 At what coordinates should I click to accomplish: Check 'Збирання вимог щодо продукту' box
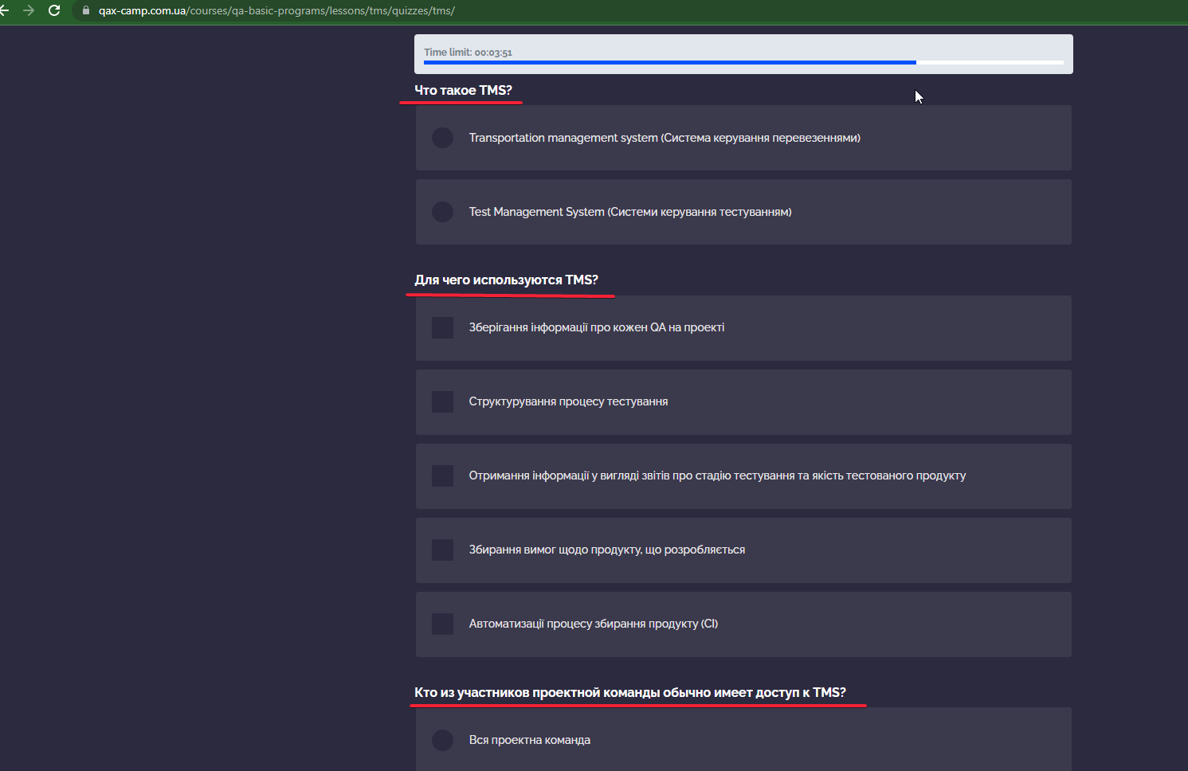tap(442, 550)
